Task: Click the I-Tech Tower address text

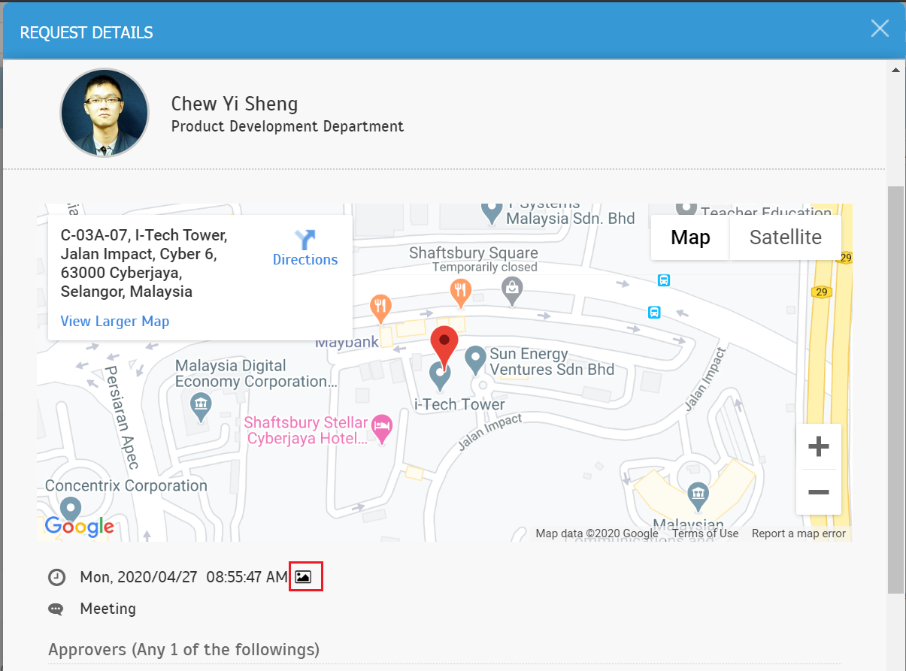Action: (144, 263)
